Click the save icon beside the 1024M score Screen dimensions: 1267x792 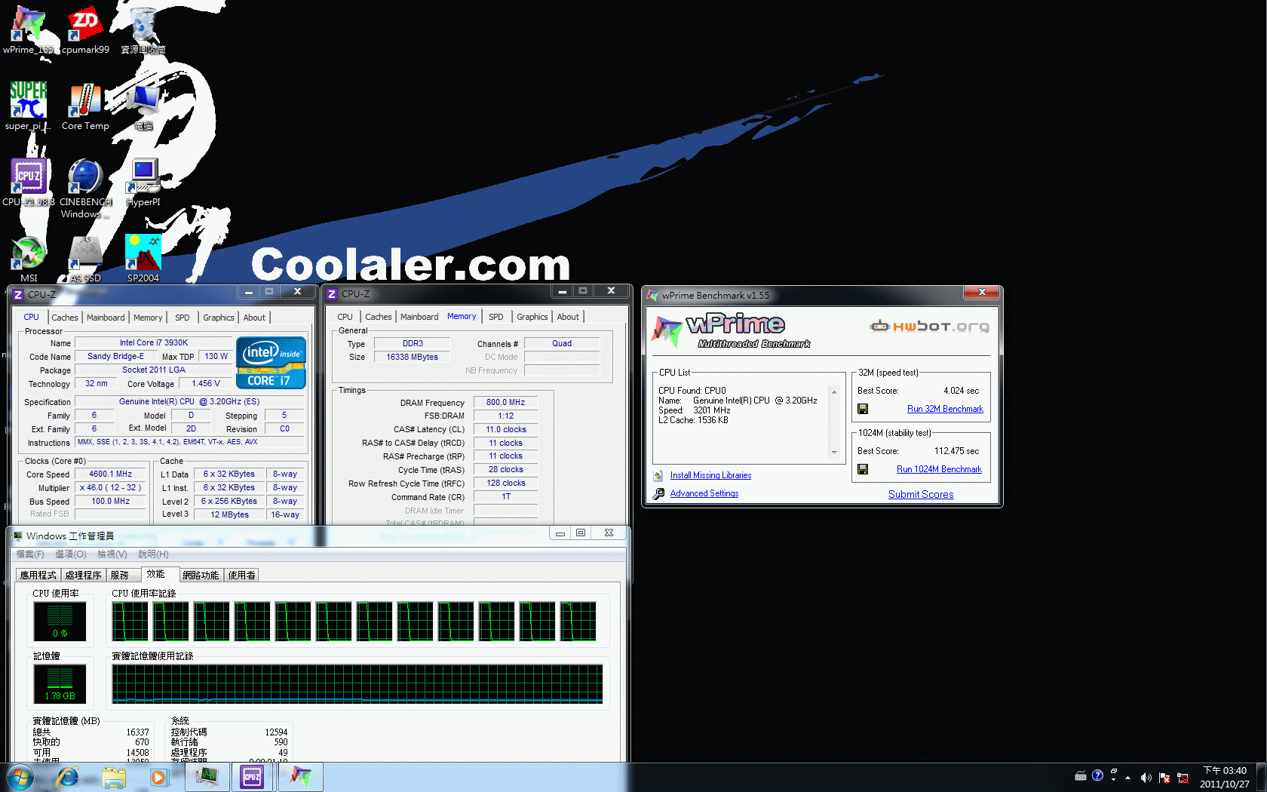pyautogui.click(x=863, y=469)
